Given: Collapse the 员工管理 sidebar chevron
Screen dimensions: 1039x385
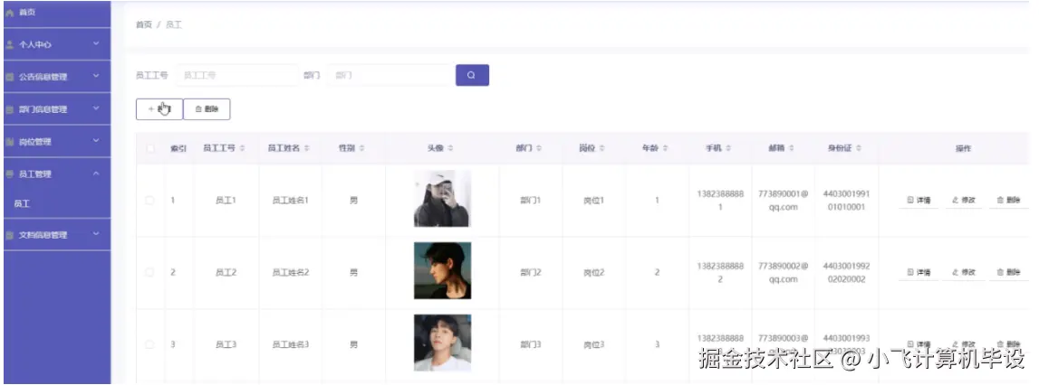Looking at the screenshot, I should tap(96, 174).
